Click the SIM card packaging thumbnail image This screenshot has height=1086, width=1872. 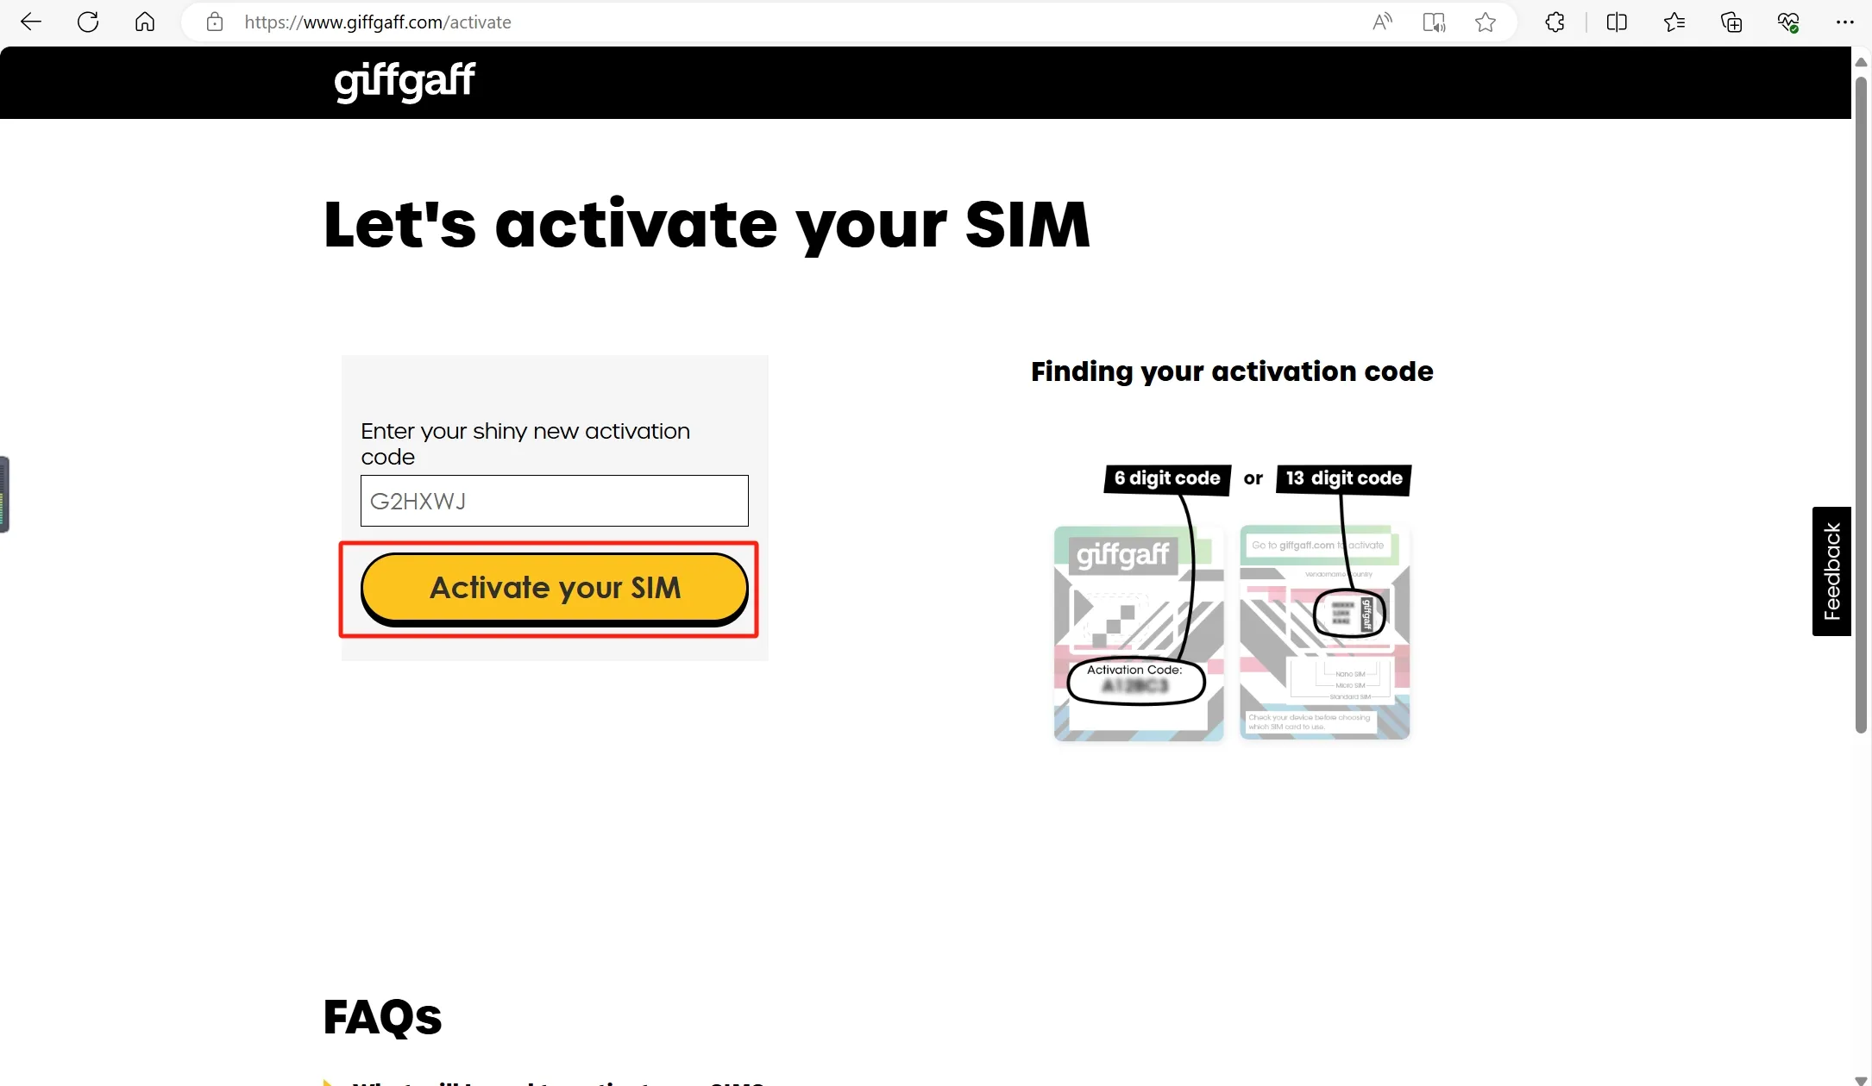1137,633
